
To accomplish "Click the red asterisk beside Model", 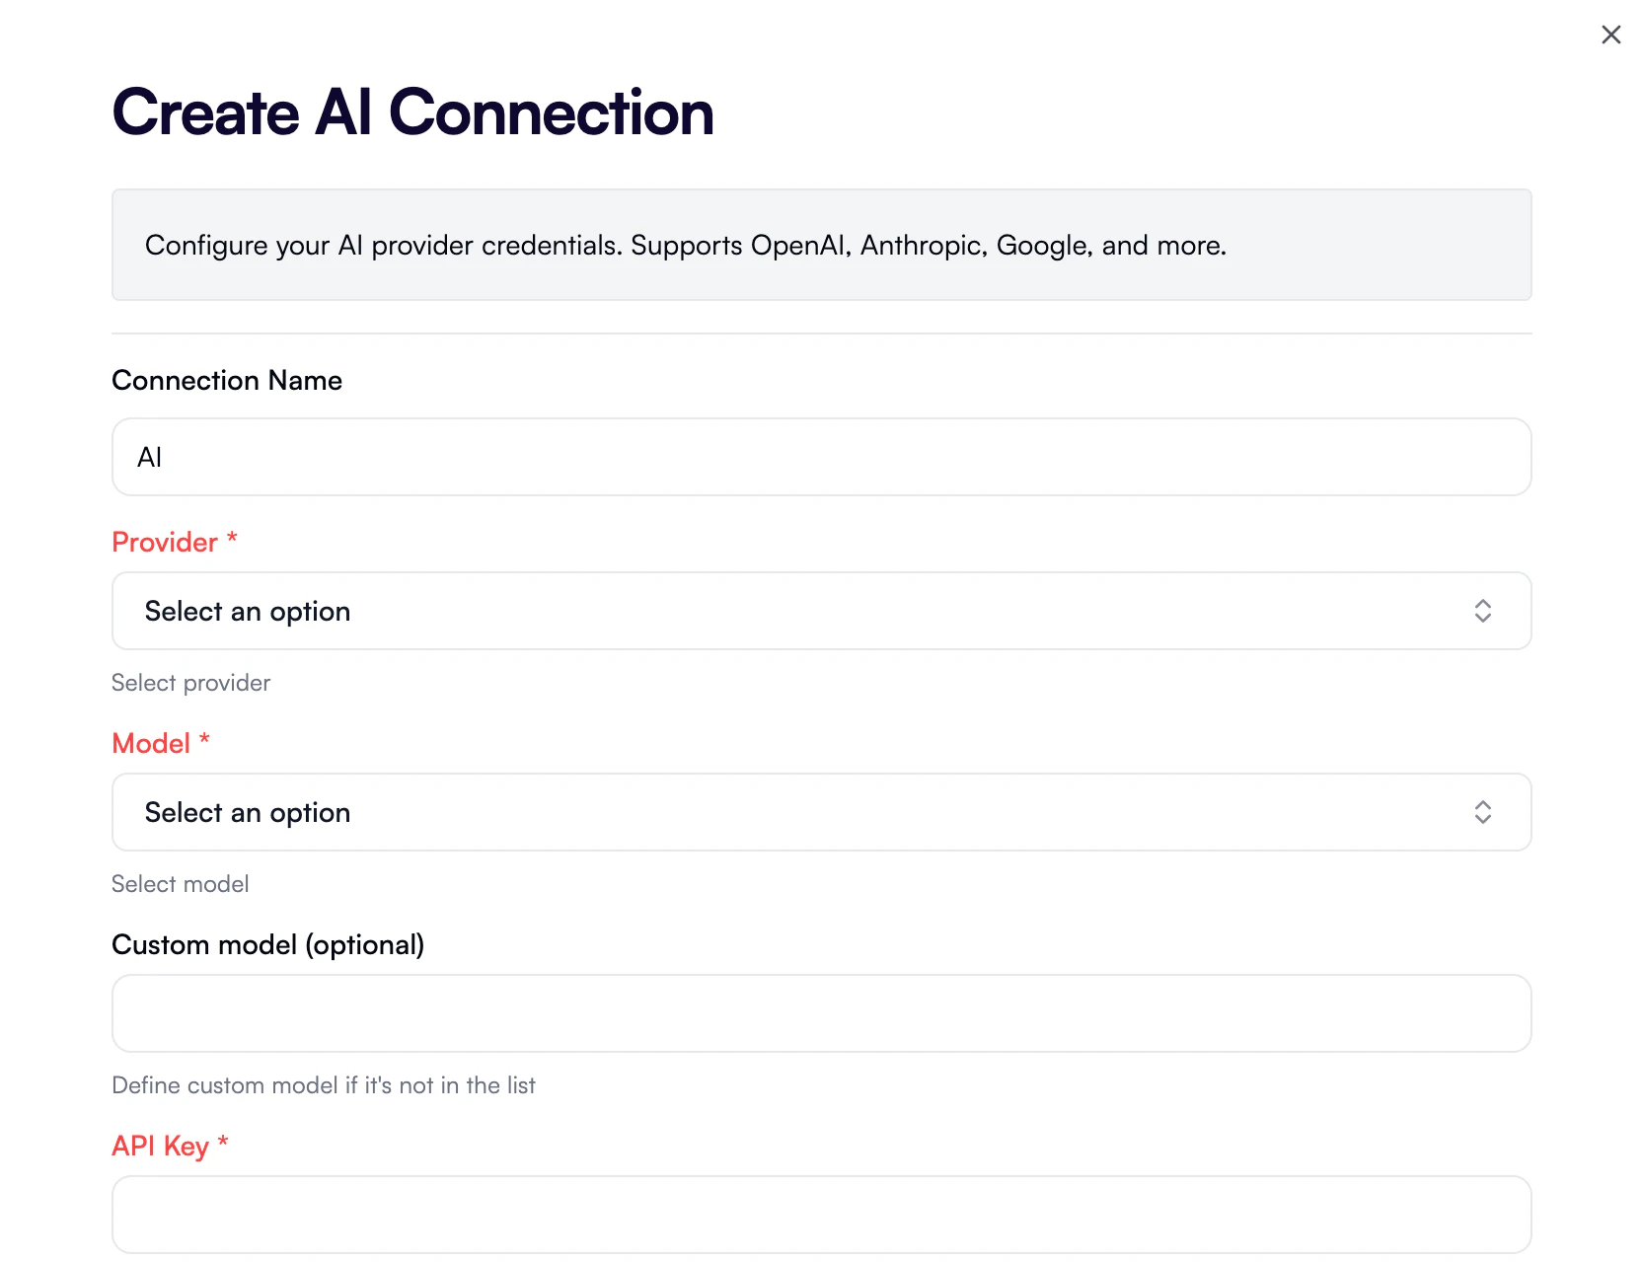I will pyautogui.click(x=205, y=742).
